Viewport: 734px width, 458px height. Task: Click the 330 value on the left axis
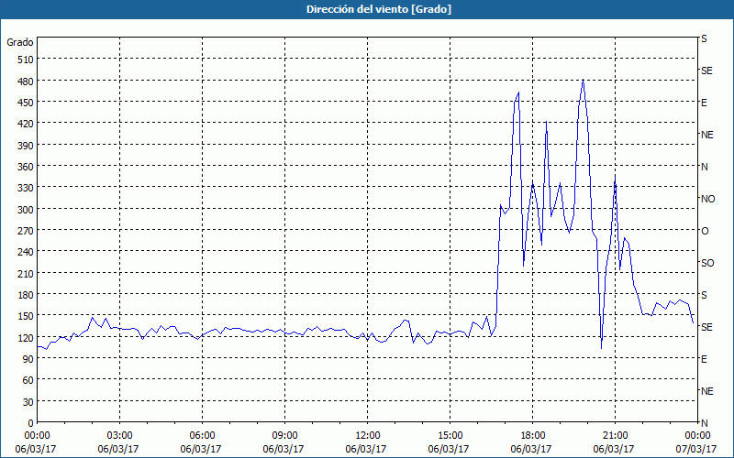[x=26, y=189]
